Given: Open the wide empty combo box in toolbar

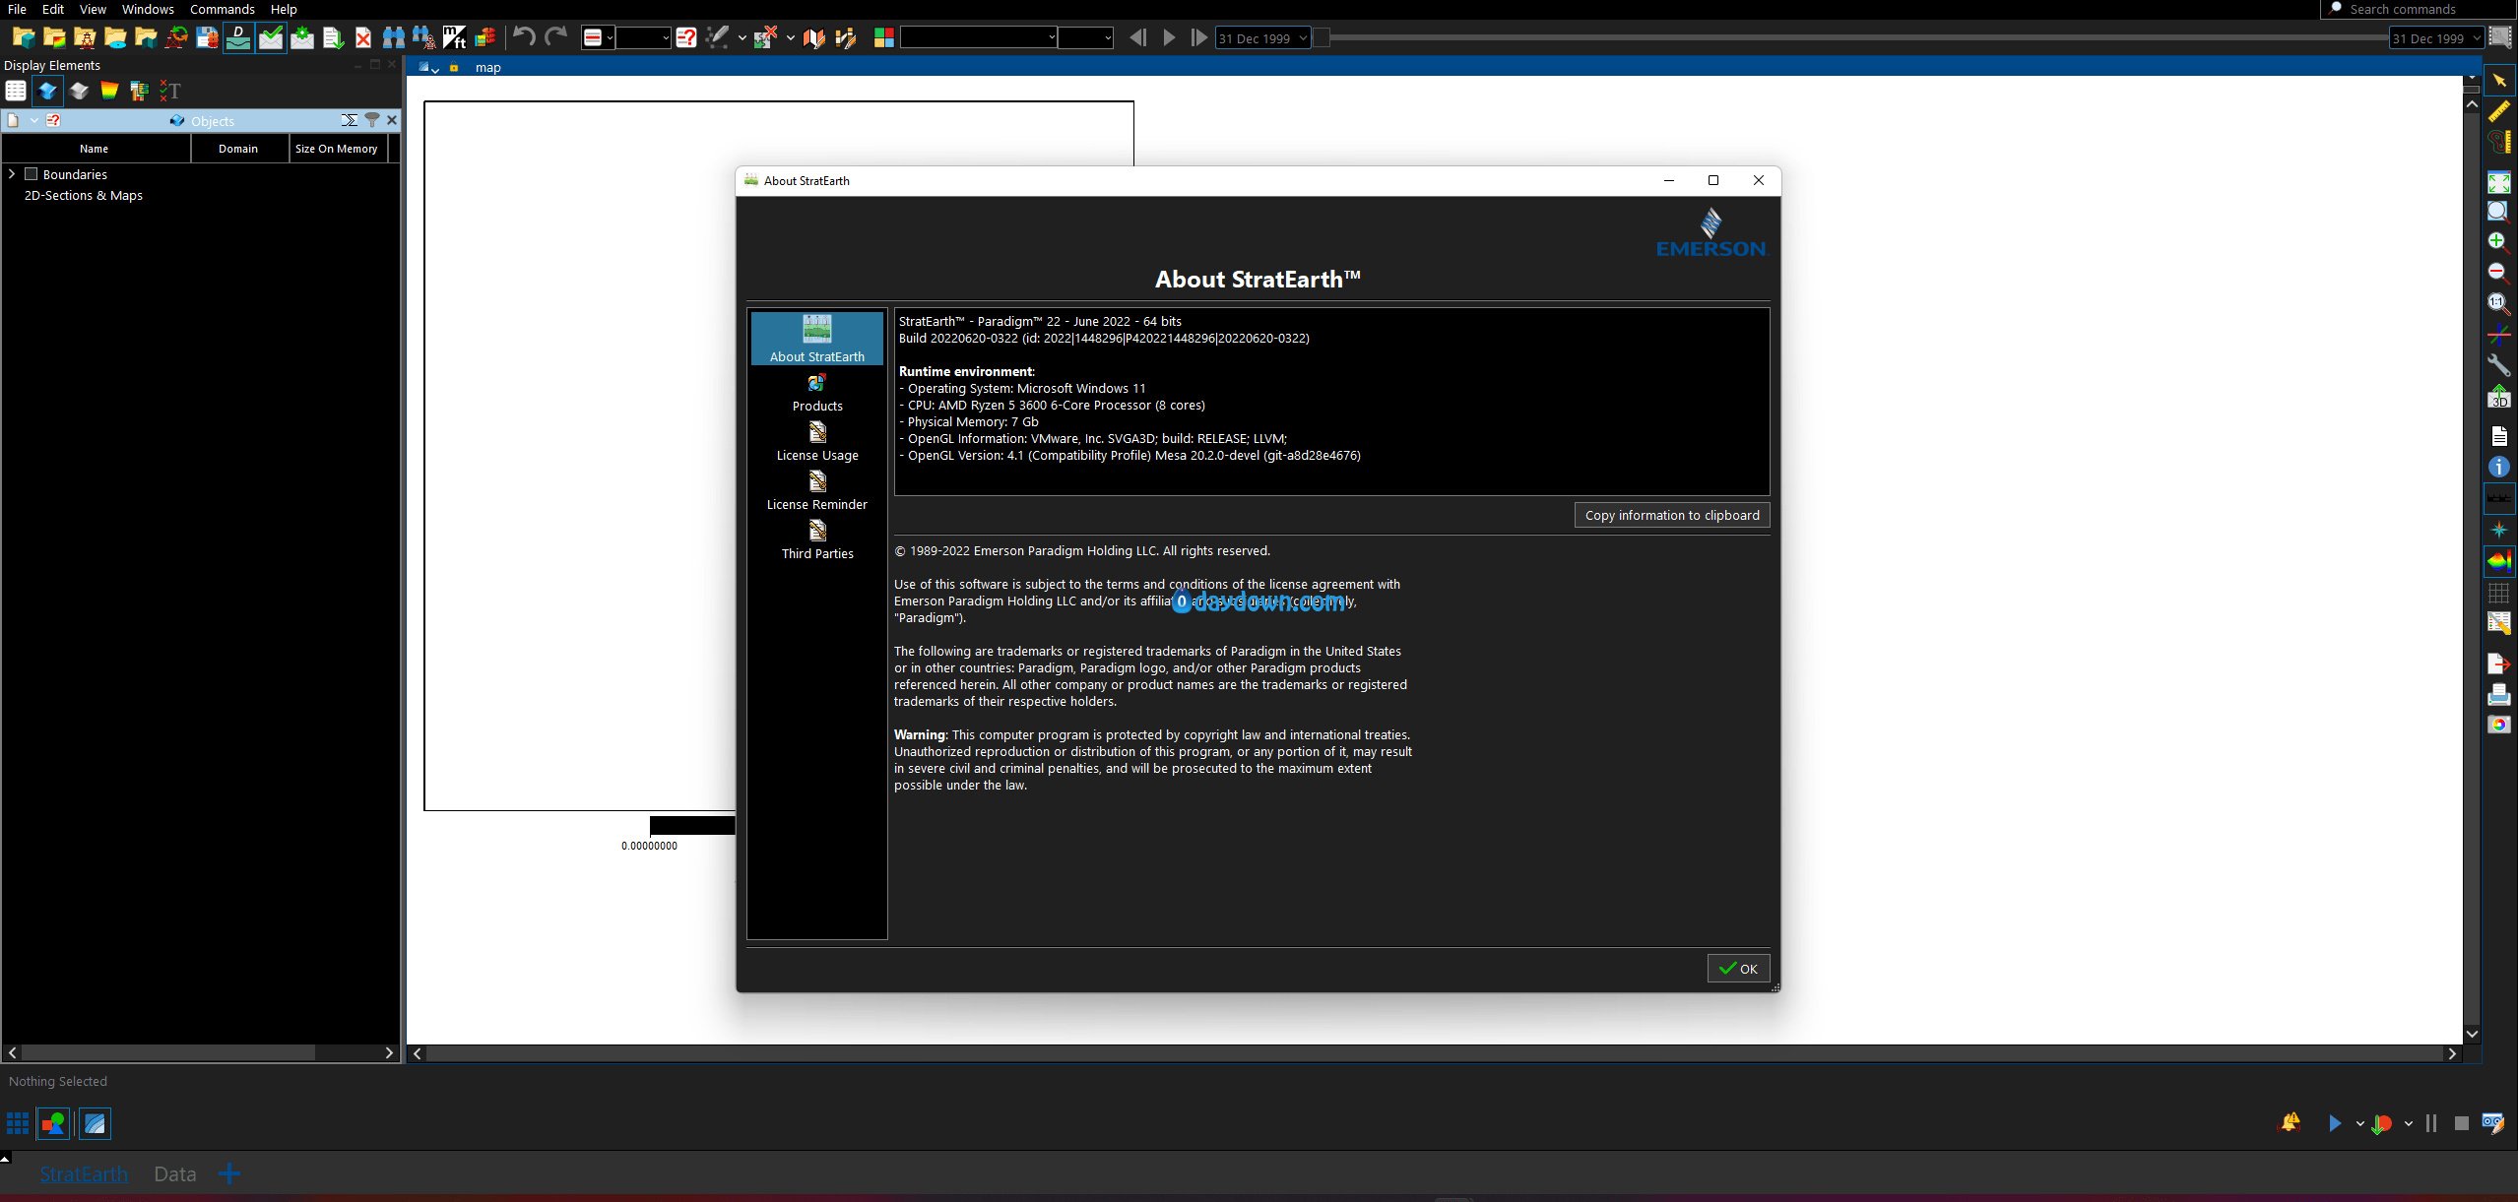Looking at the screenshot, I should click(x=979, y=37).
